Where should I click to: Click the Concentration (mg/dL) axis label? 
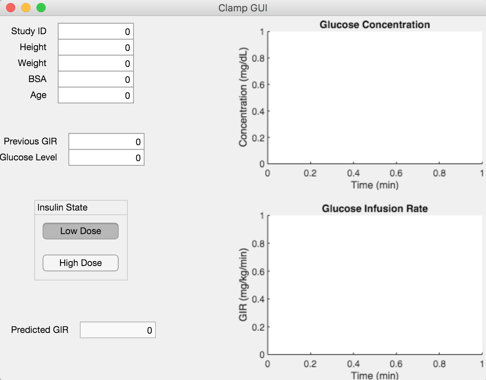[243, 97]
